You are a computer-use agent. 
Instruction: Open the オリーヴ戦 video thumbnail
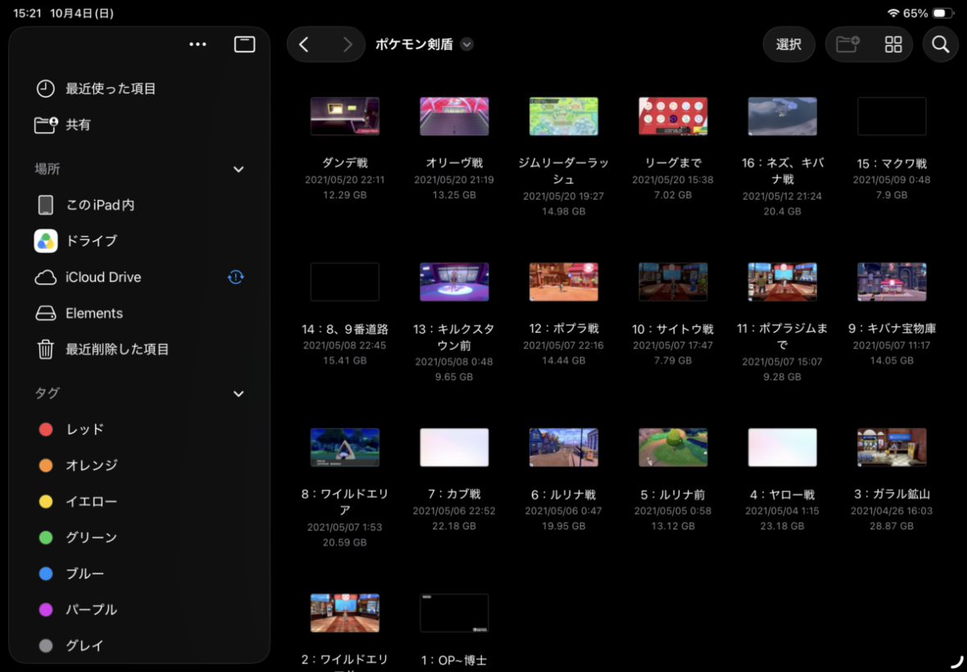pyautogui.click(x=454, y=116)
